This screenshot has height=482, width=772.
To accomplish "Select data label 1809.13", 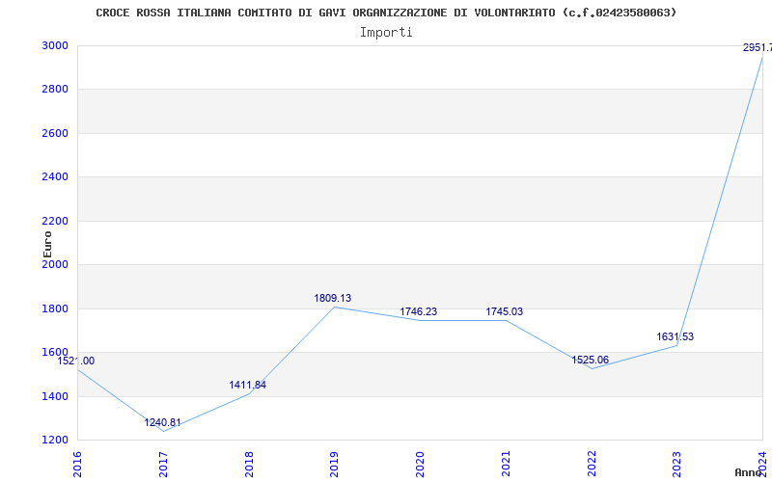I will click(x=333, y=299).
